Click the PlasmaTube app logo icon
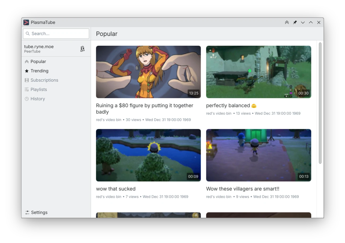 [x=26, y=22]
